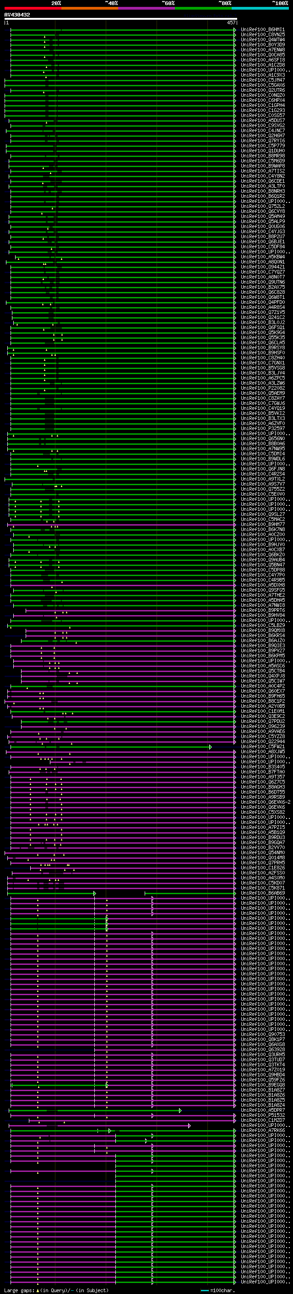293x1294 pixels.
Task: Click label UniRef100_C1G293
Action: coord(263,111)
